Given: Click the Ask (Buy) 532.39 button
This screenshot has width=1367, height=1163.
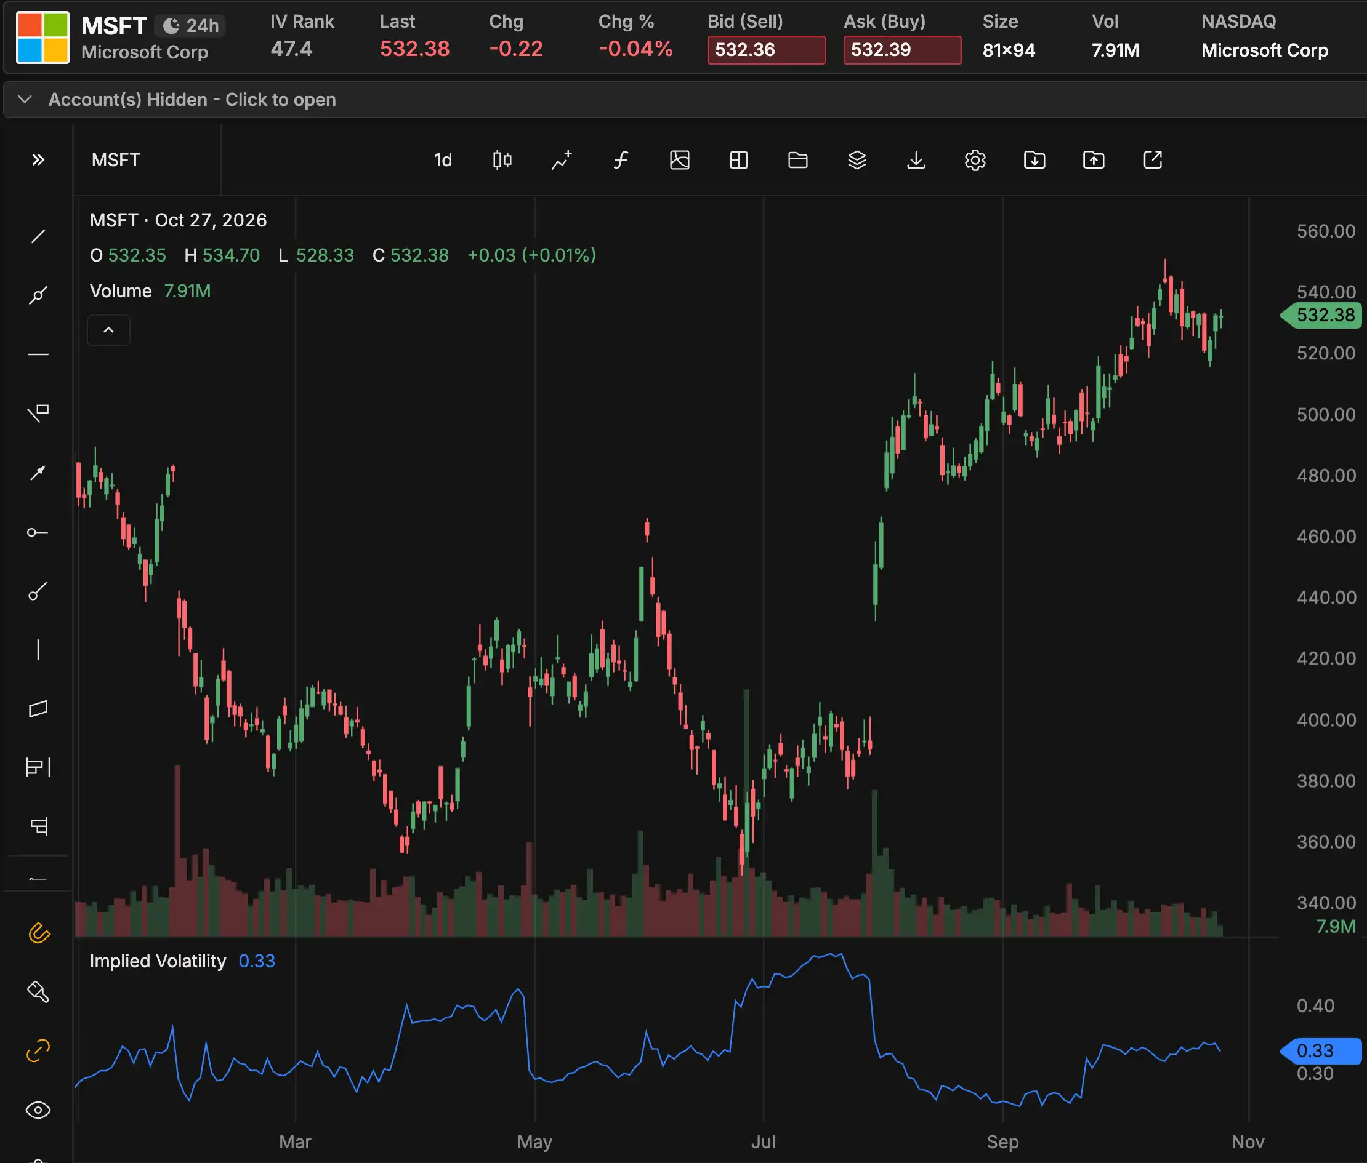Looking at the screenshot, I should [x=902, y=49].
